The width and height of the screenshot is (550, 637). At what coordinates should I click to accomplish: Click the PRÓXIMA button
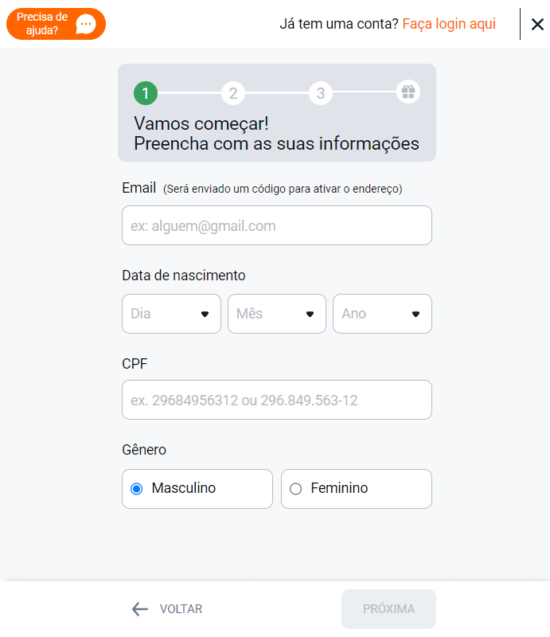(x=388, y=609)
